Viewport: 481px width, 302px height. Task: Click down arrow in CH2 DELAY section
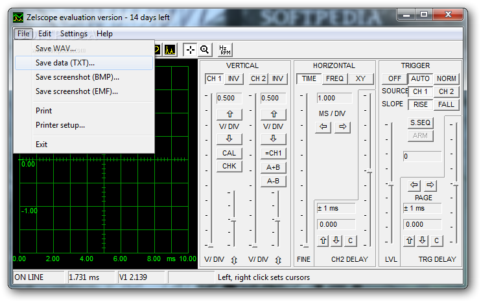[x=336, y=240]
